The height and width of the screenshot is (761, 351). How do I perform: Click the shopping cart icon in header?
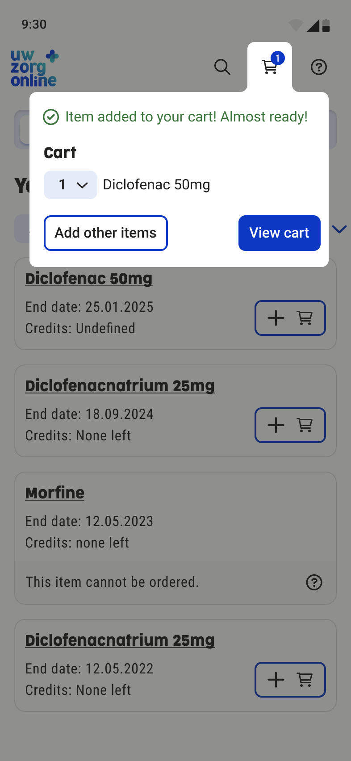(x=269, y=67)
